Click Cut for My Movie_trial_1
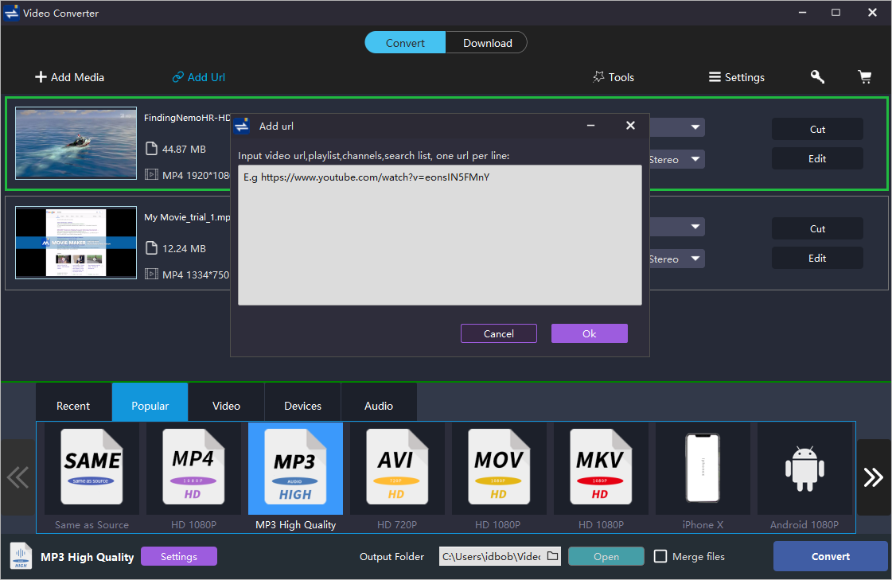 pos(817,228)
